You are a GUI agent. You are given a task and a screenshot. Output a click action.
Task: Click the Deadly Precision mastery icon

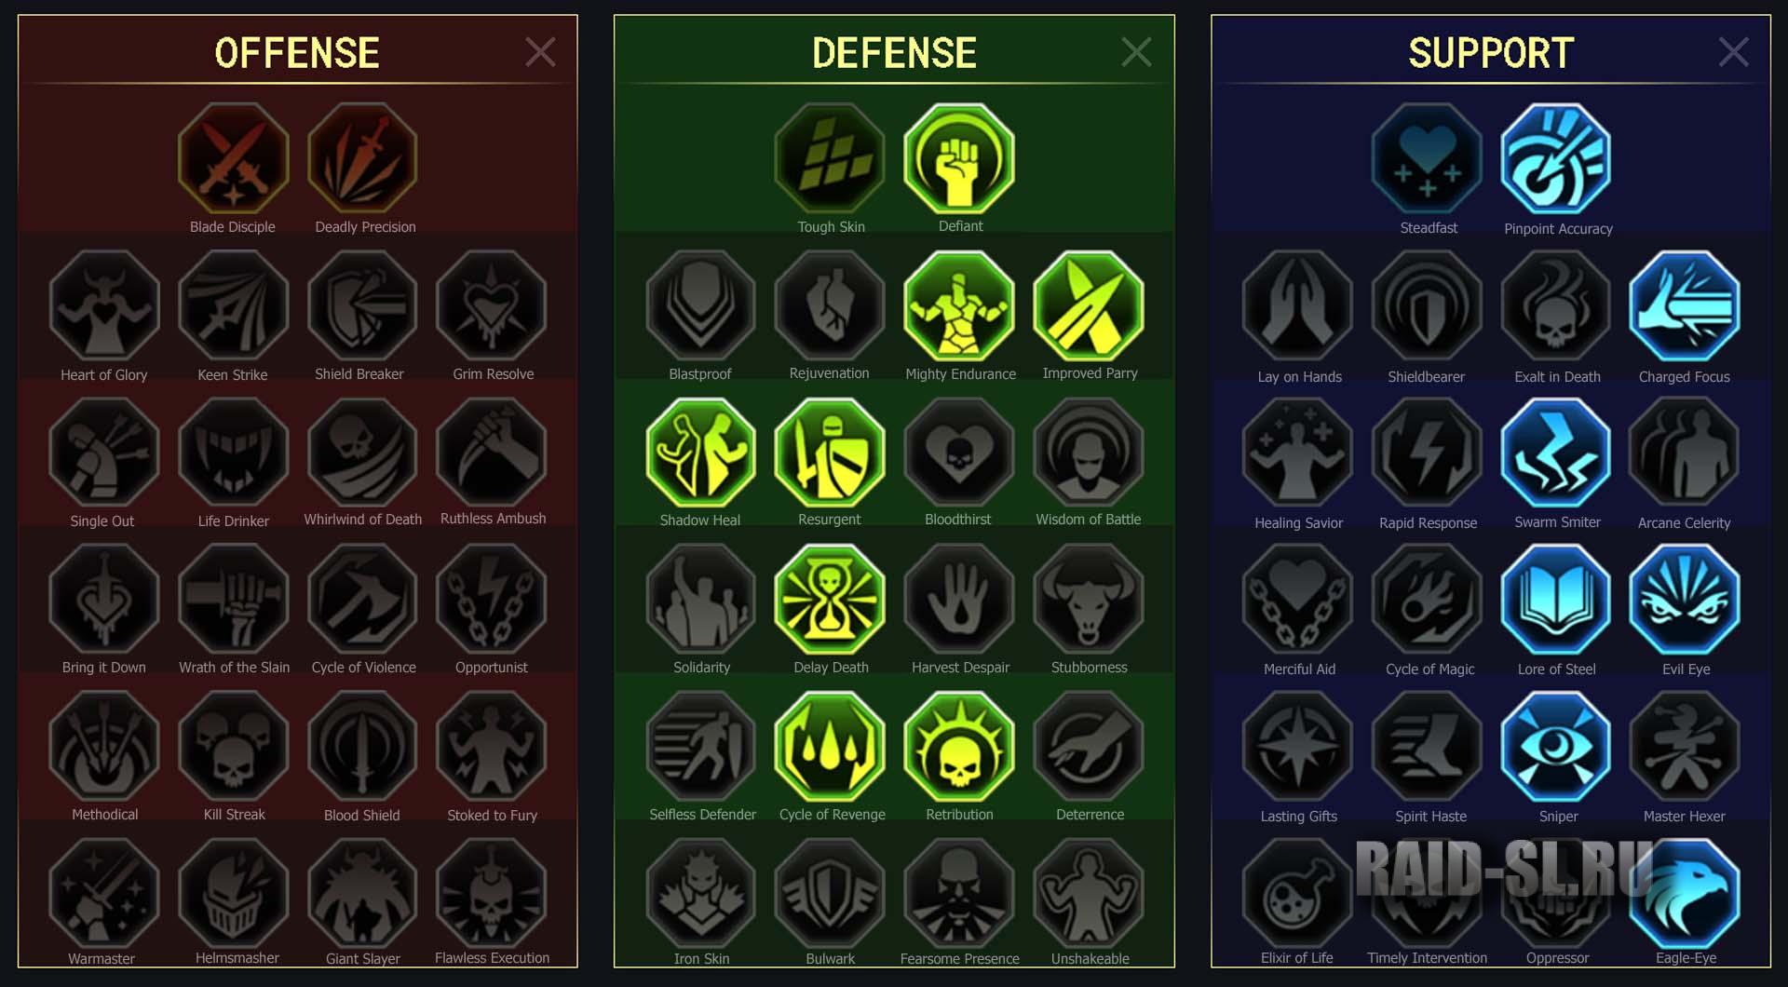click(x=362, y=157)
